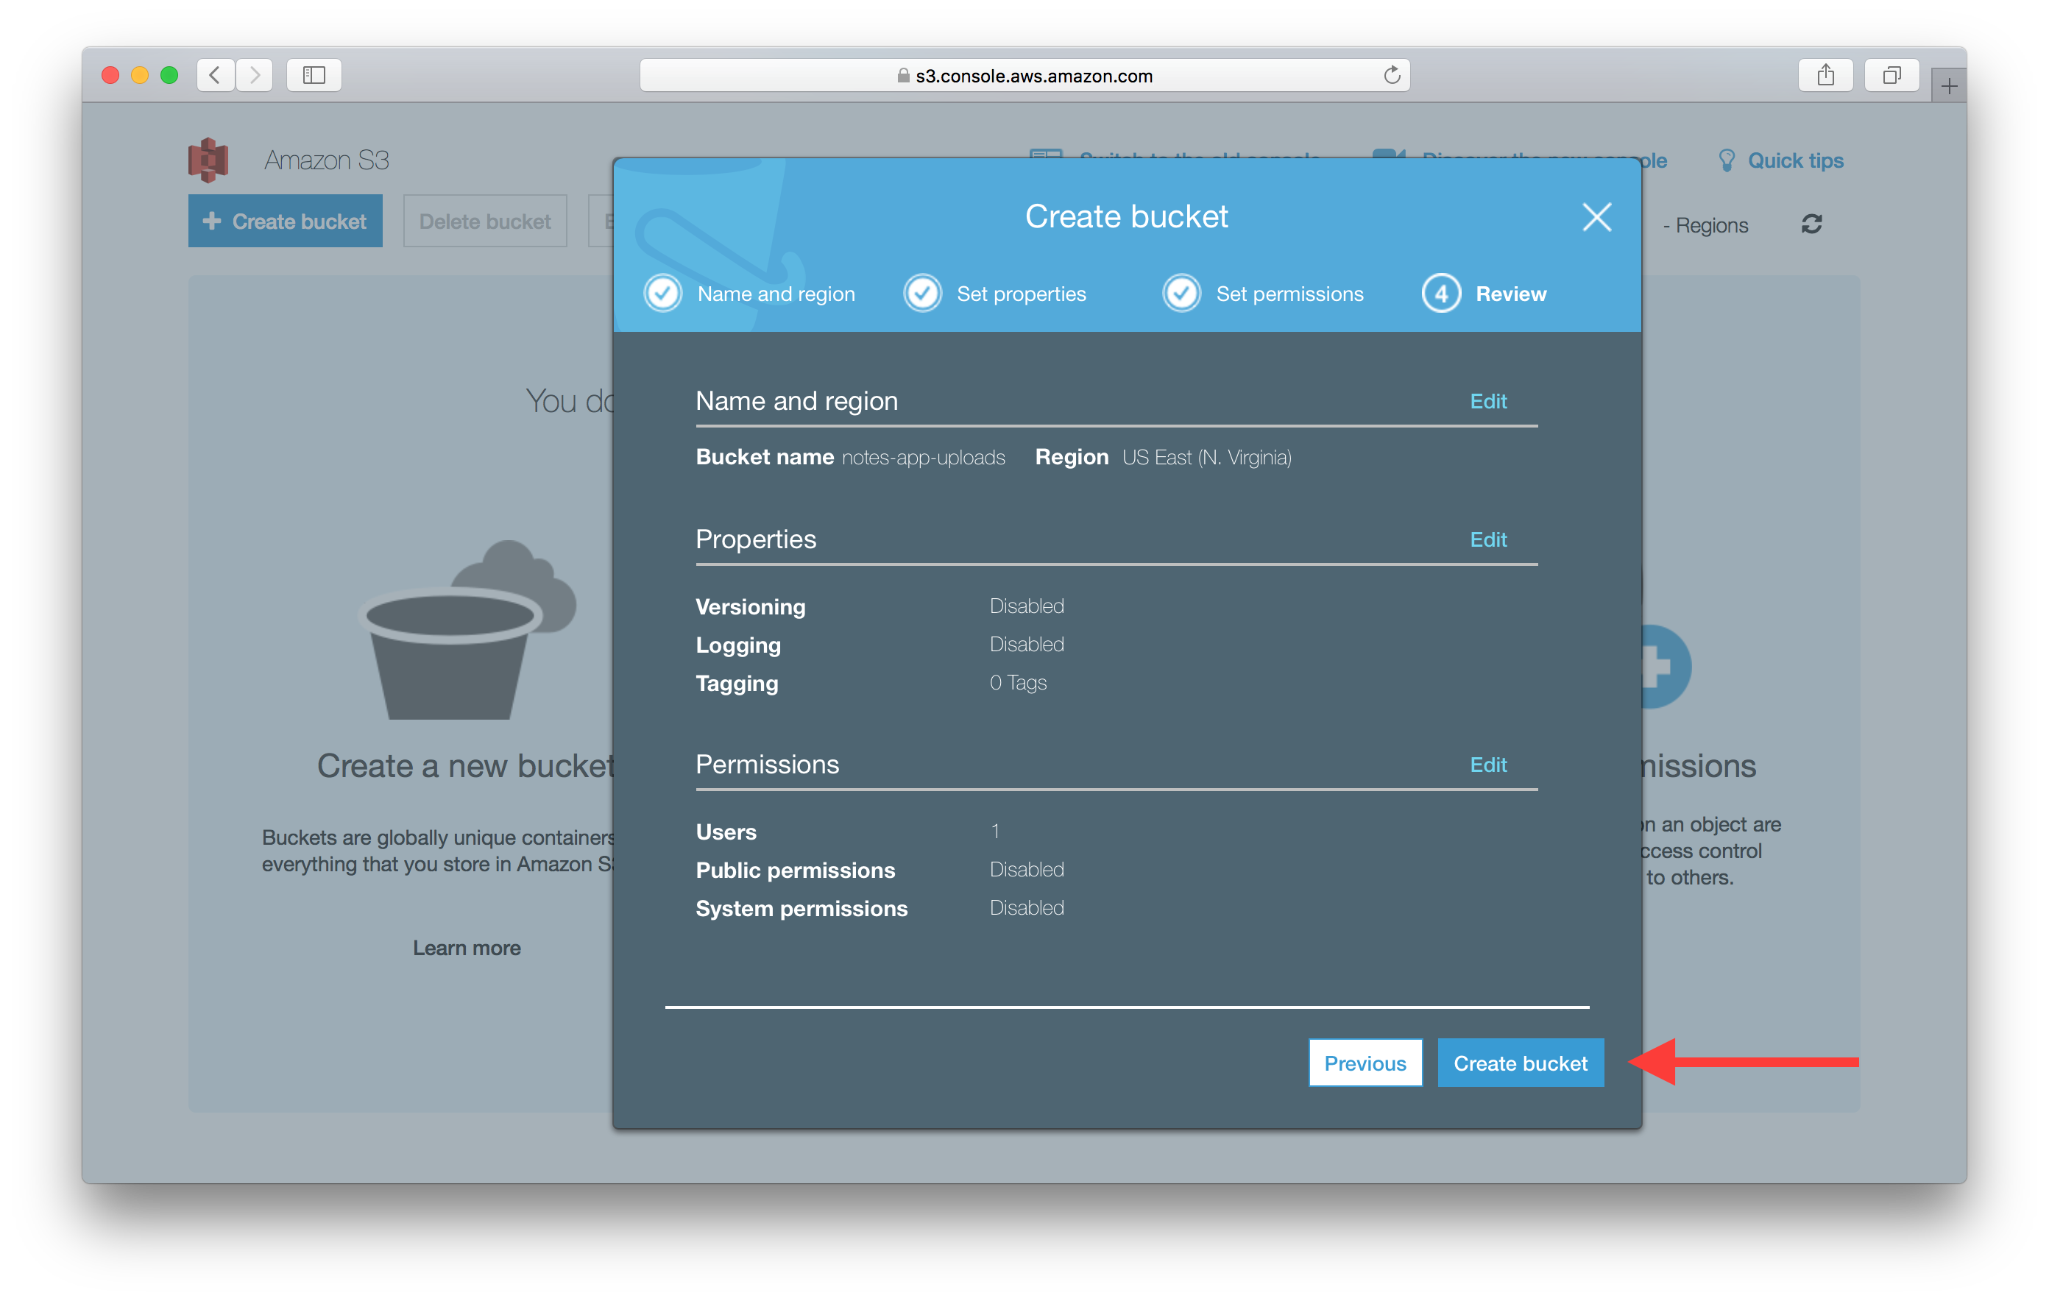
Task: Open the Safari share menu
Action: pyautogui.click(x=1825, y=76)
